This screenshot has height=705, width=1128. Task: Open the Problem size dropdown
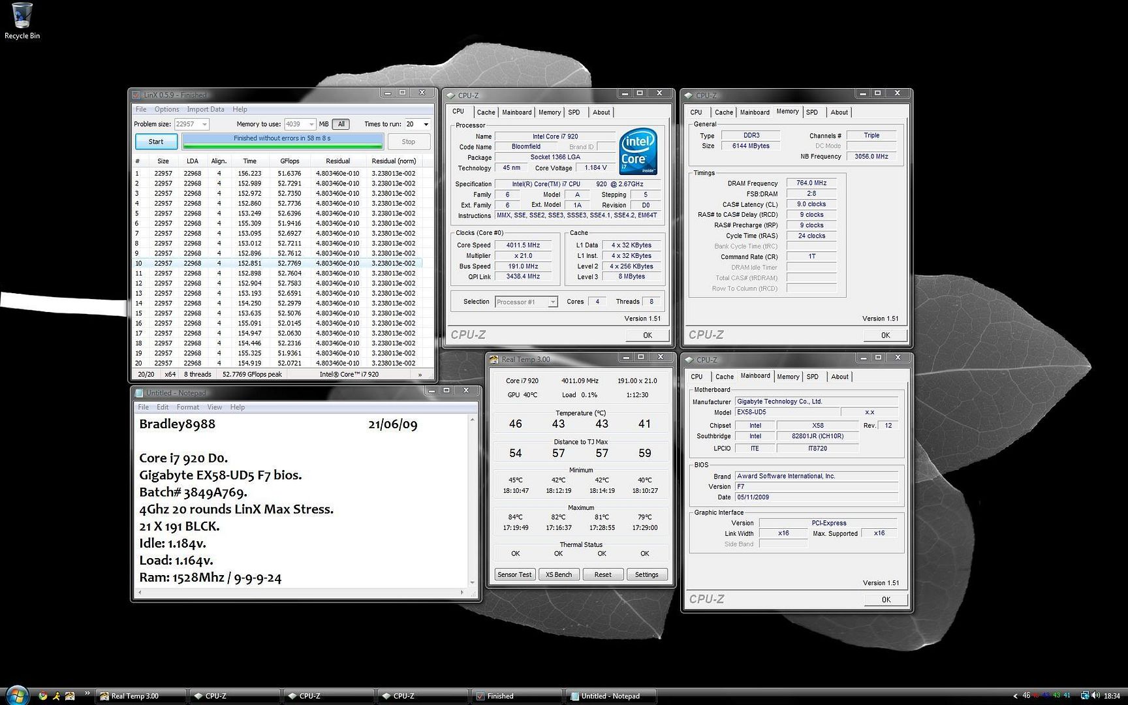[204, 124]
